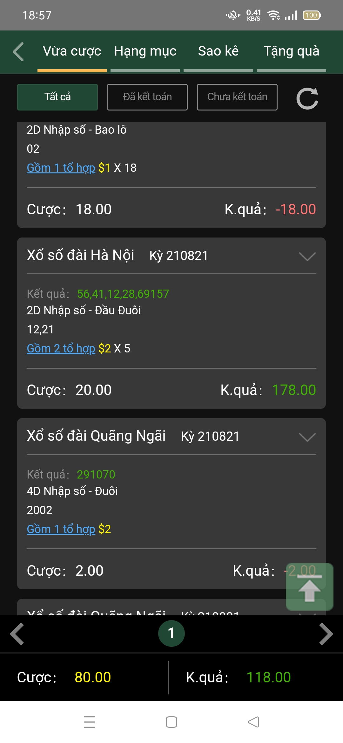Screen dimensions: 343x743
Task: Tap Android recent apps menu icon
Action: [x=90, y=722]
